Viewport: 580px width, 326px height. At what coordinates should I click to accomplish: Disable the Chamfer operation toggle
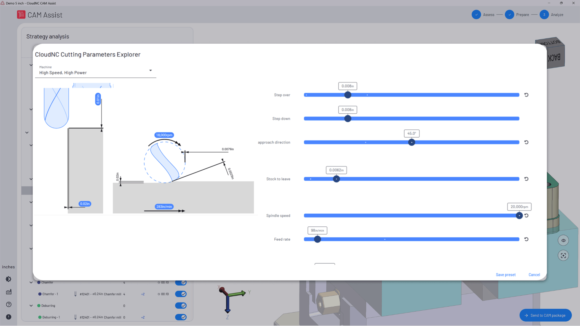click(x=181, y=282)
